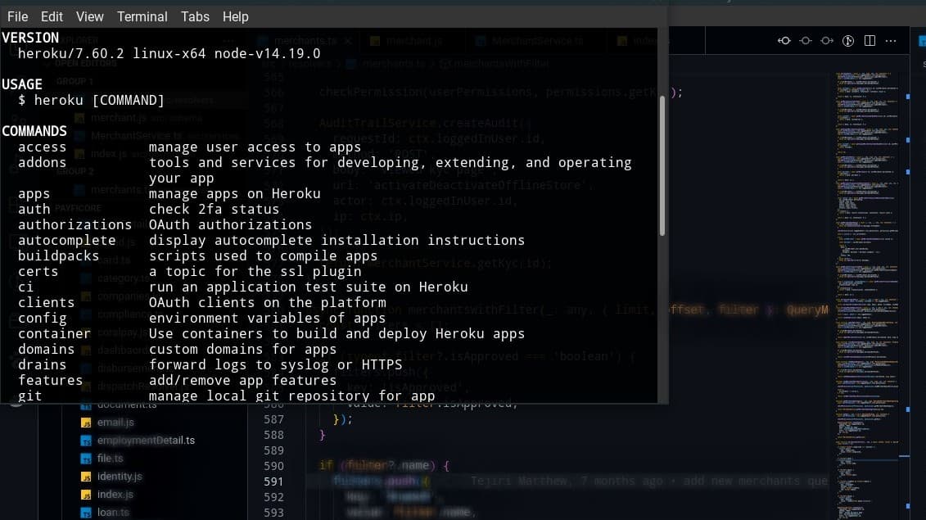The height and width of the screenshot is (520, 926).
Task: Click line number 588 in the gutter
Action: [x=273, y=435]
